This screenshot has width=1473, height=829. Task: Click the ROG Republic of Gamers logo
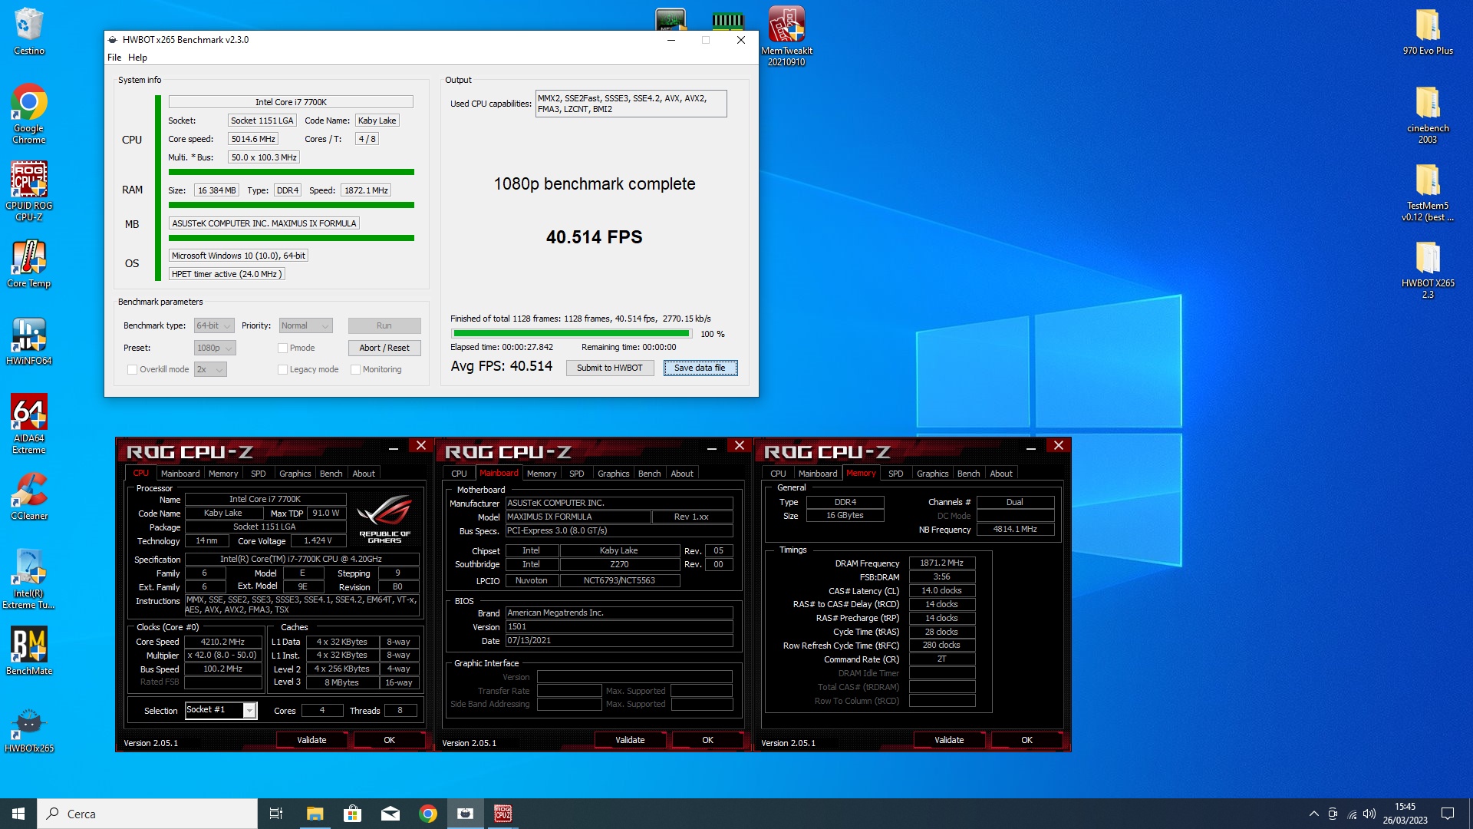pos(384,519)
